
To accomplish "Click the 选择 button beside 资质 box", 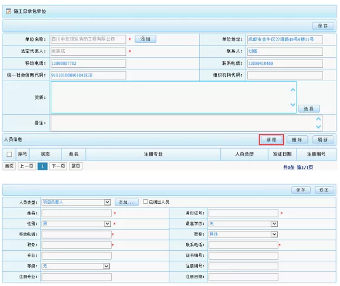I will (309, 108).
